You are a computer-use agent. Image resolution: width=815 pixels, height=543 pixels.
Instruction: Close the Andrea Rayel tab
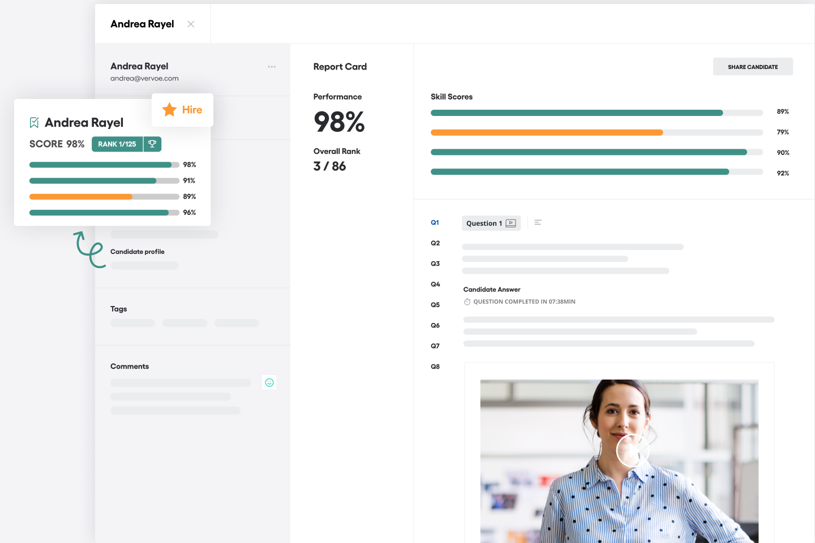(191, 24)
